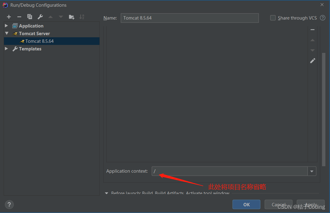Screen dimensions: 330x213
Task: Click the Cancel button
Action: 278,204
